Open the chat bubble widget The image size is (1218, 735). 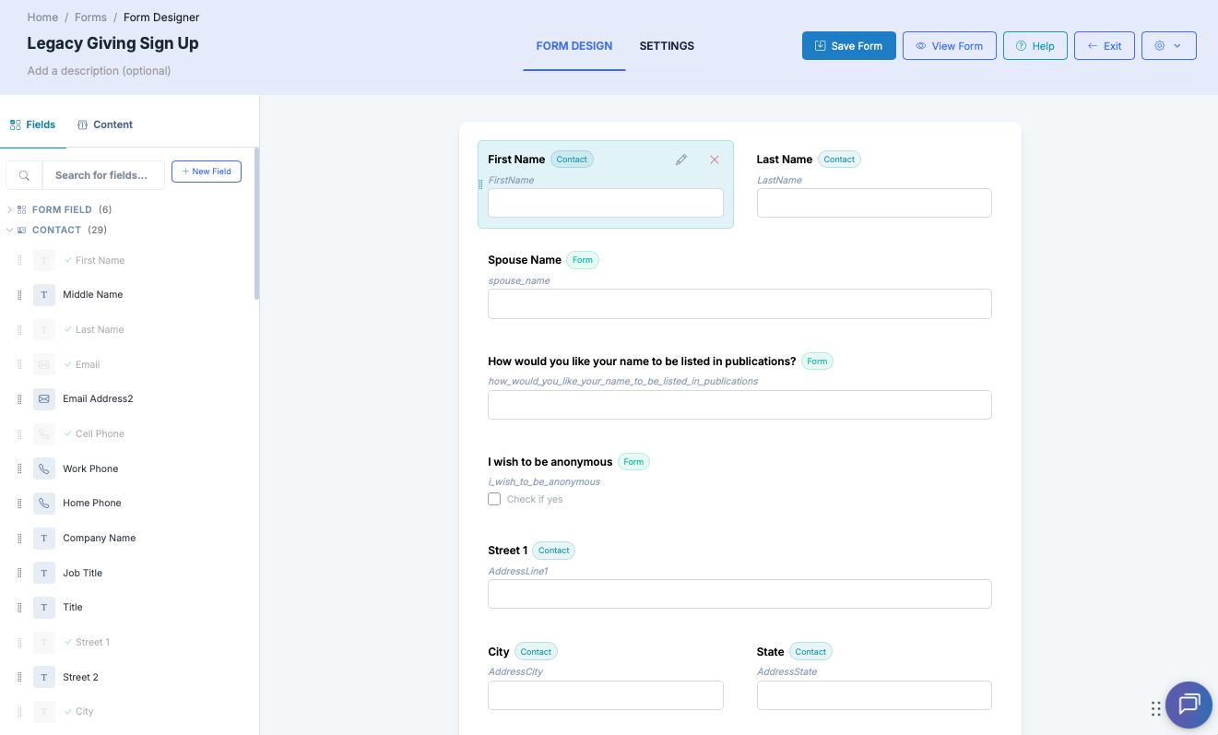(1188, 705)
